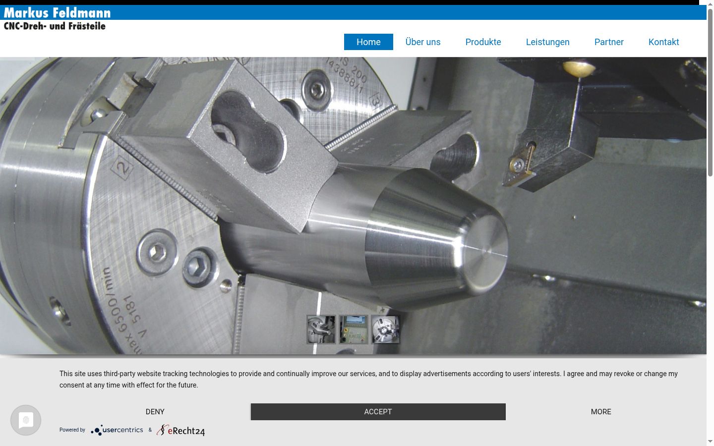Select the third slider thumbnail
714x446 pixels.
386,330
